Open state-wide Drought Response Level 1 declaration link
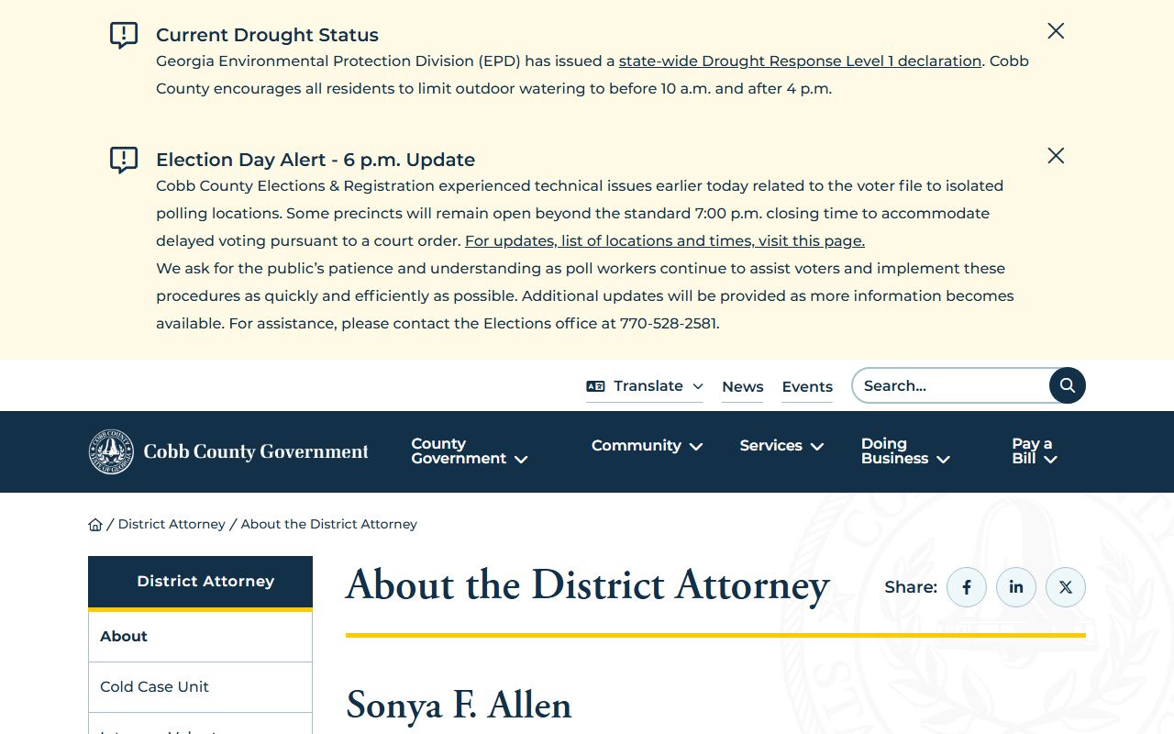Image resolution: width=1174 pixels, height=734 pixels. [800, 61]
